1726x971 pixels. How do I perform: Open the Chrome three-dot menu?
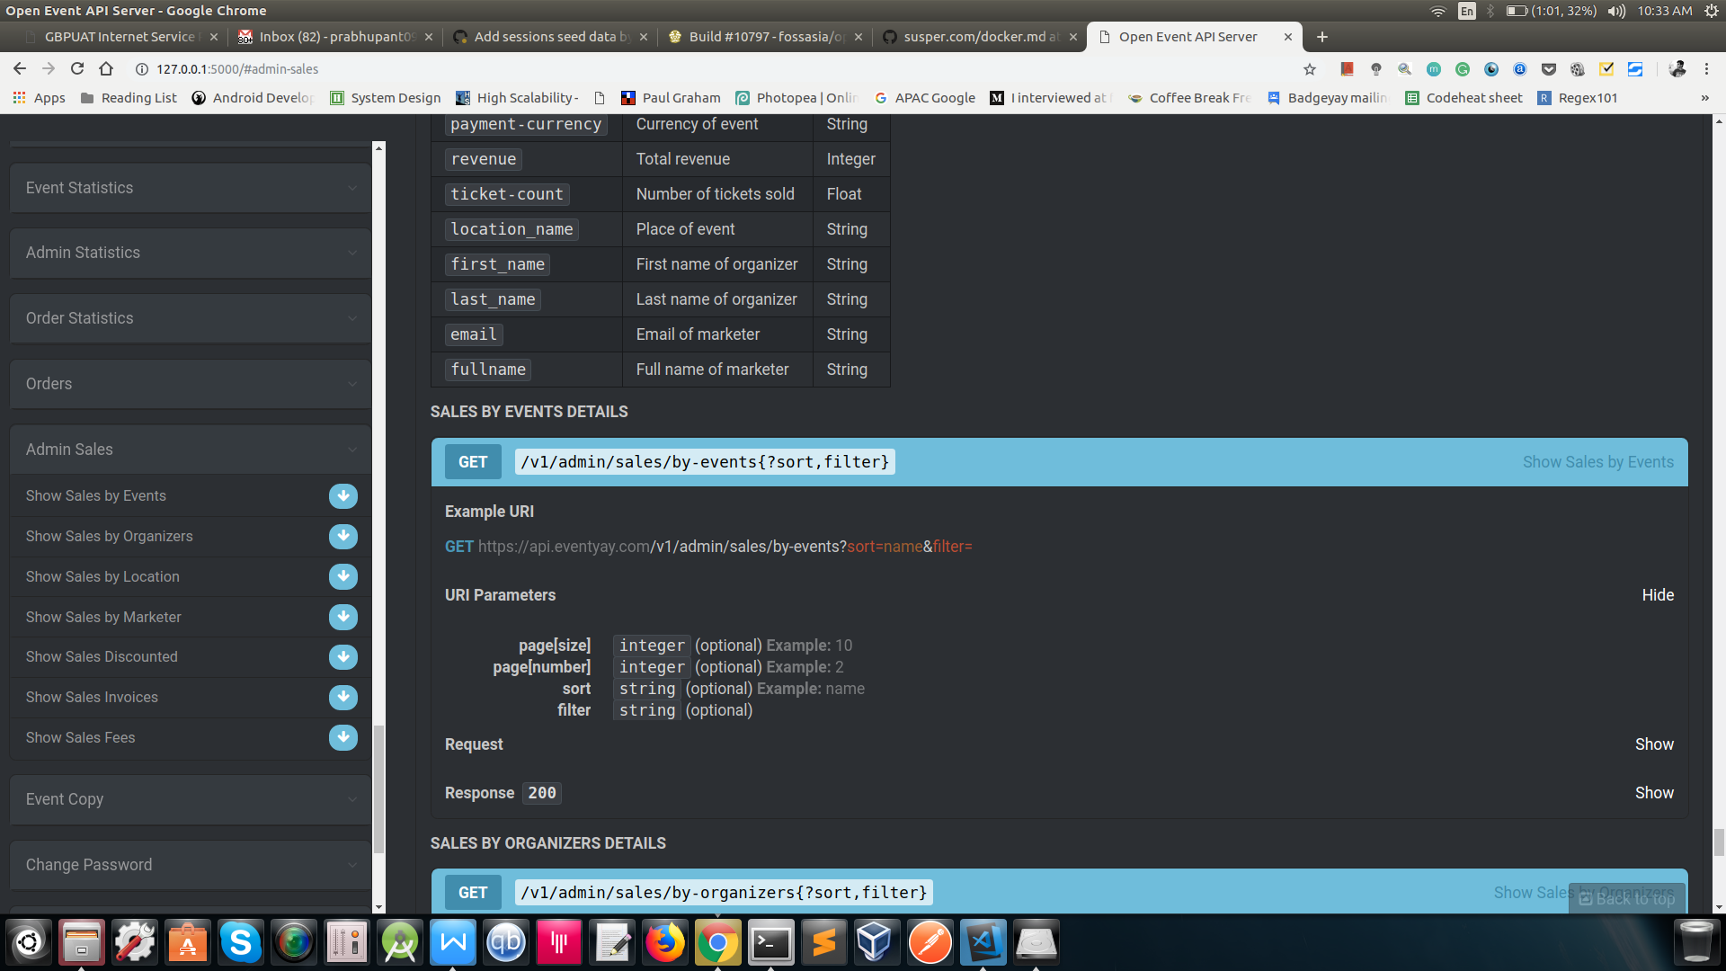[x=1706, y=69]
